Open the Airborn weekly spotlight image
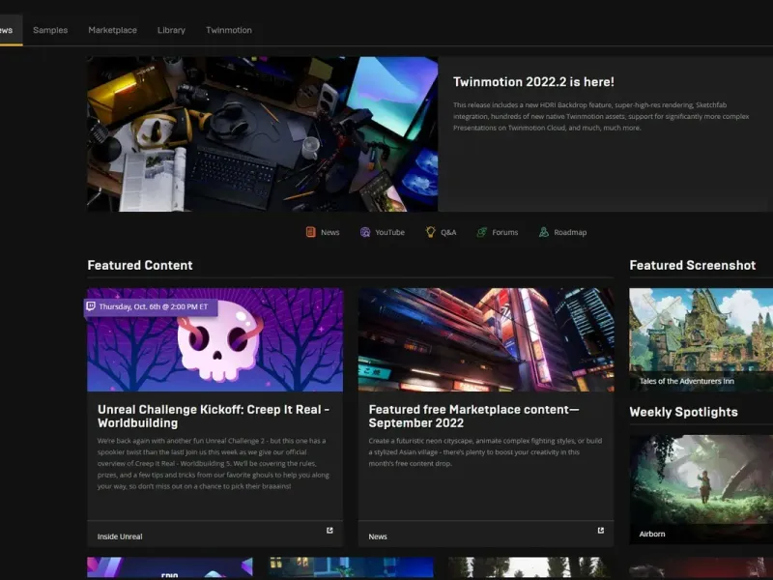The width and height of the screenshot is (773, 580). (x=701, y=489)
